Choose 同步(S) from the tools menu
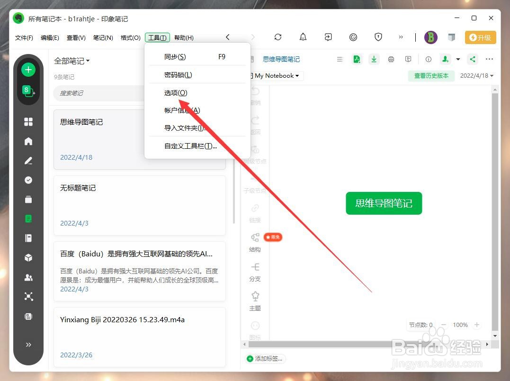Image resolution: width=510 pixels, height=381 pixels. coord(197,57)
